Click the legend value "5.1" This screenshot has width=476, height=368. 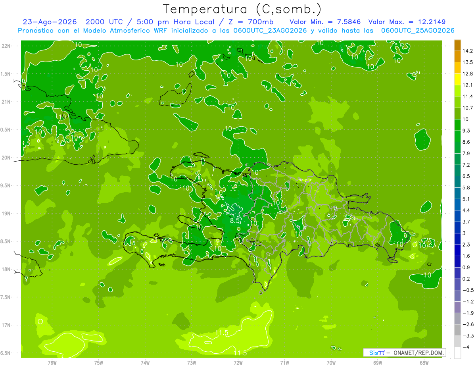[467, 199]
